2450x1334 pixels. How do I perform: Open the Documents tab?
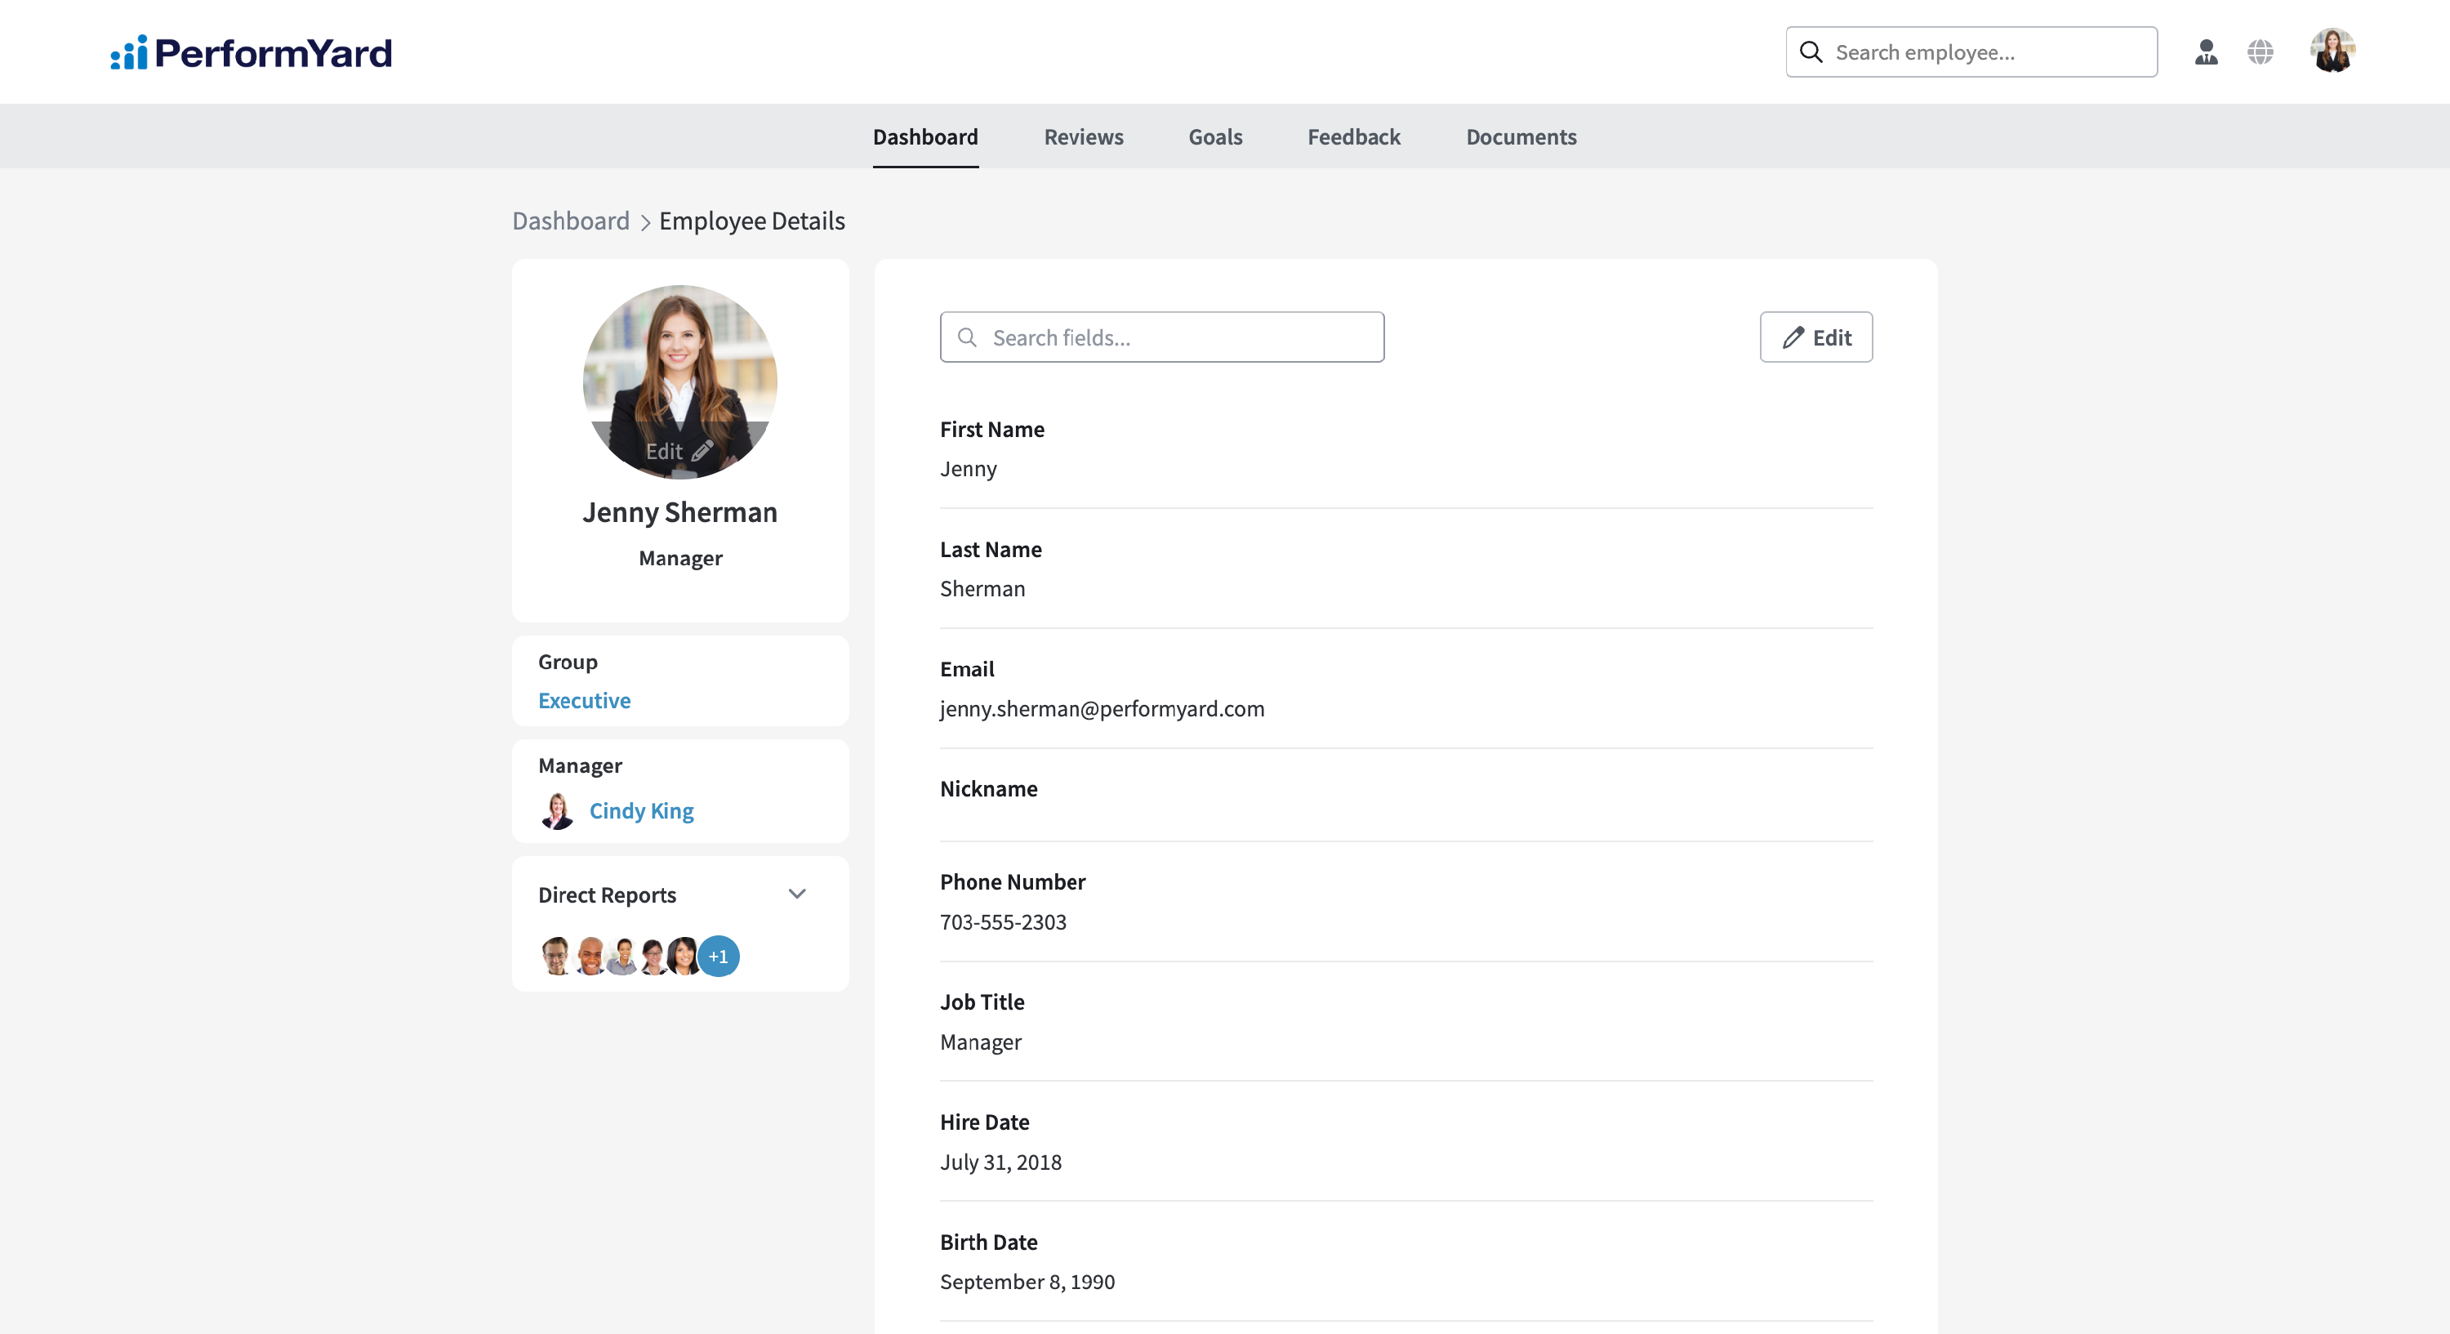coord(1521,137)
